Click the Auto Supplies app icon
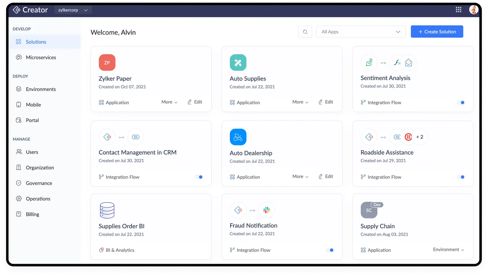The height and width of the screenshot is (276, 488). click(x=238, y=63)
